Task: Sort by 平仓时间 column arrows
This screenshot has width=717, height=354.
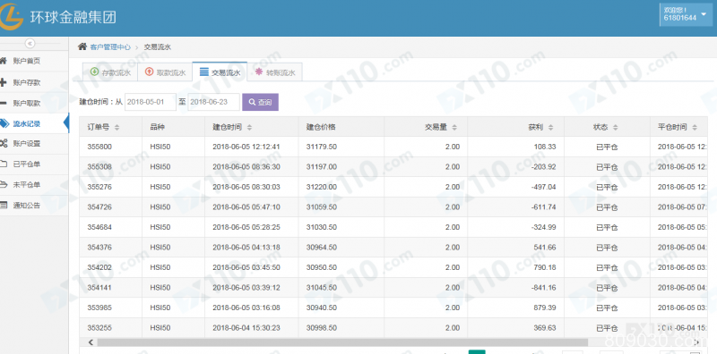Action: (695, 128)
